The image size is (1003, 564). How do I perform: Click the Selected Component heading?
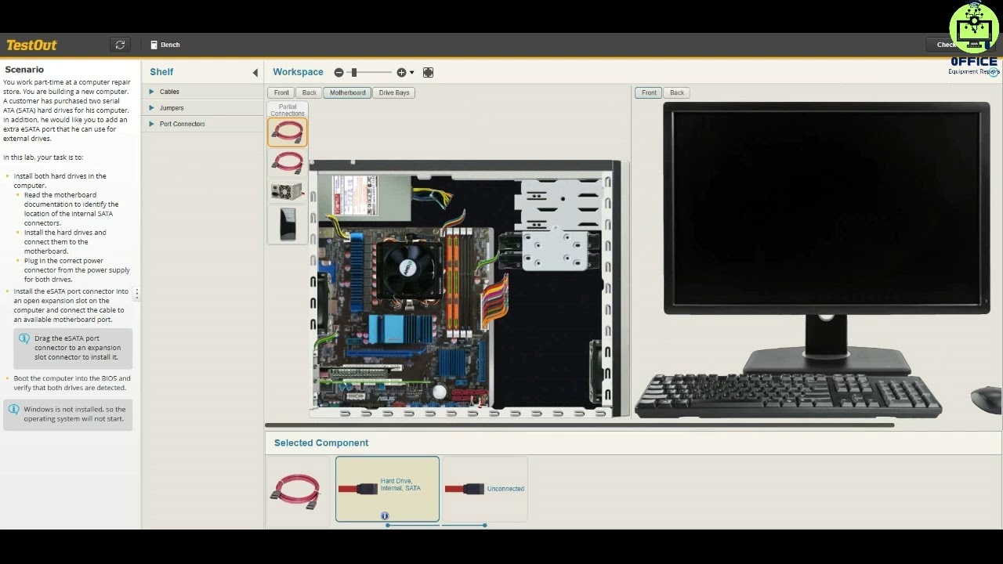click(321, 443)
